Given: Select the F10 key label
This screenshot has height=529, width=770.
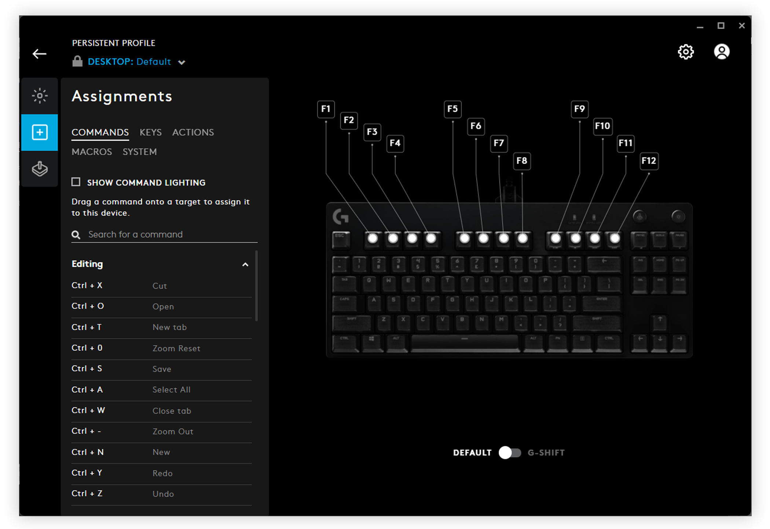Looking at the screenshot, I should tap(602, 126).
